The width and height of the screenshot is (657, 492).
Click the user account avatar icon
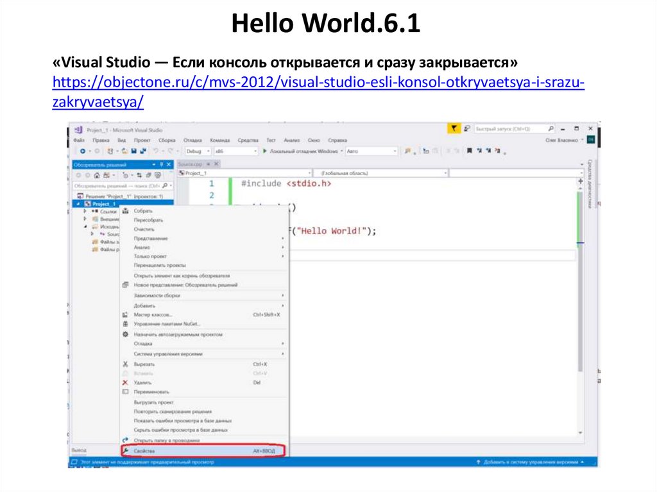pos(591,140)
